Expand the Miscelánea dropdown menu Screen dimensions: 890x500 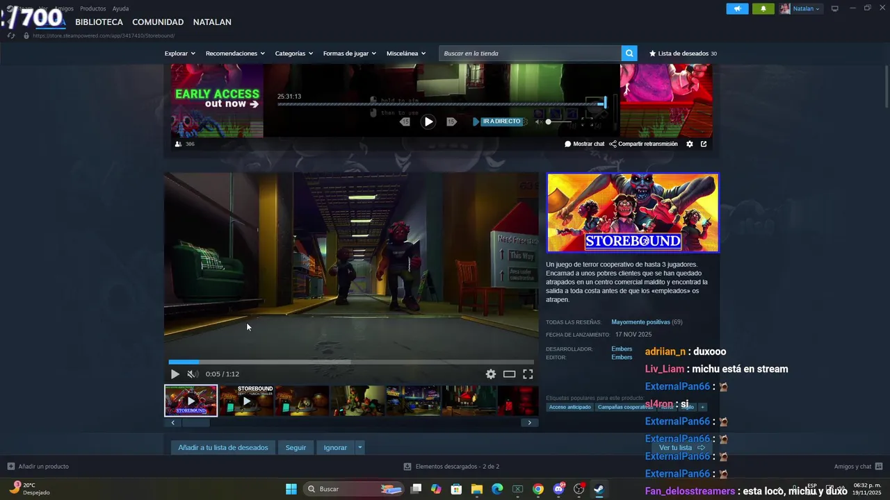(x=406, y=53)
